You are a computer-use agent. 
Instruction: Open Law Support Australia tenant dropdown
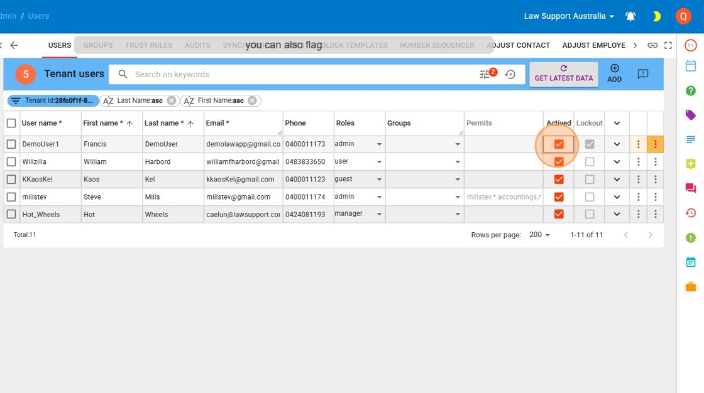(569, 16)
